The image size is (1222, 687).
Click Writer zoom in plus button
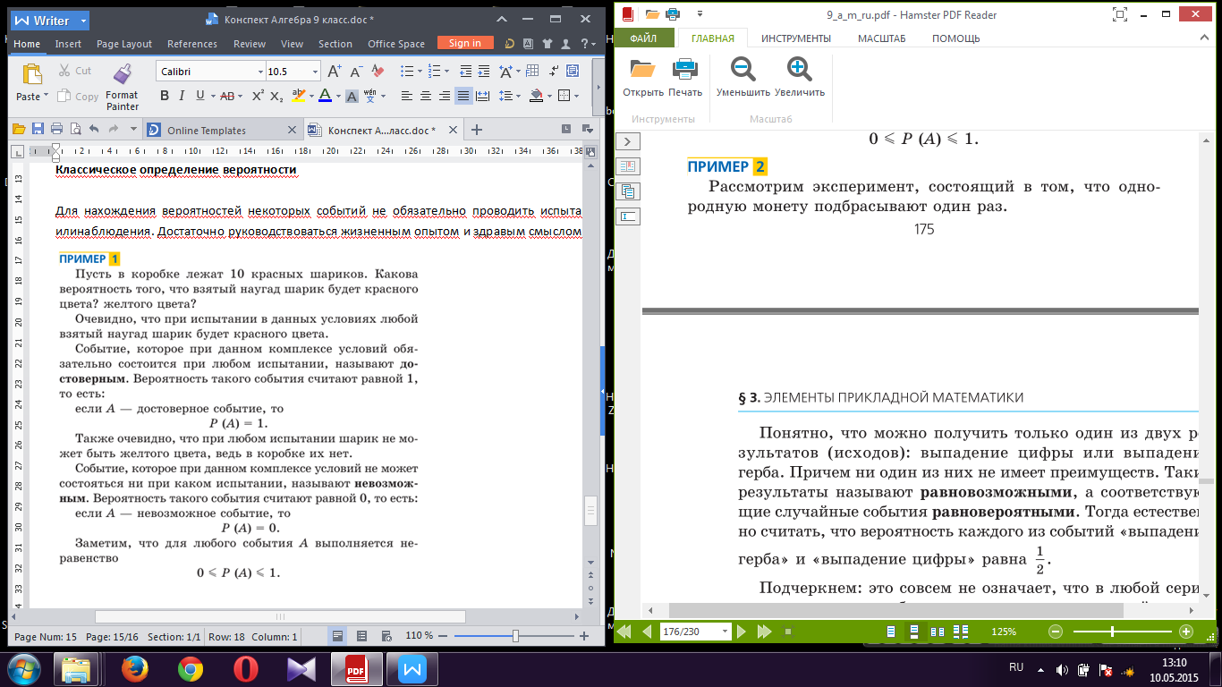coord(584,636)
